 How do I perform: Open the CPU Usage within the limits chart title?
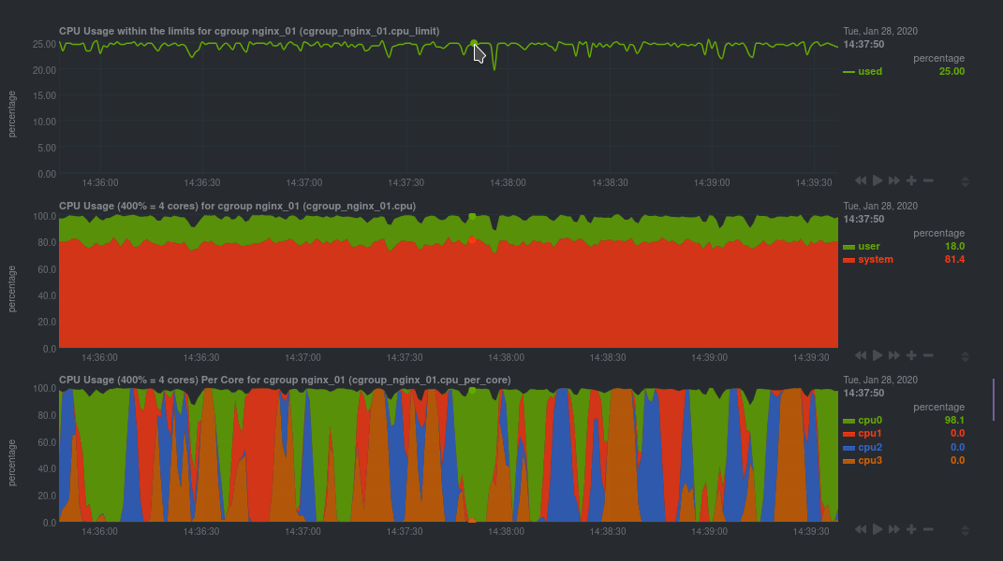(x=245, y=30)
